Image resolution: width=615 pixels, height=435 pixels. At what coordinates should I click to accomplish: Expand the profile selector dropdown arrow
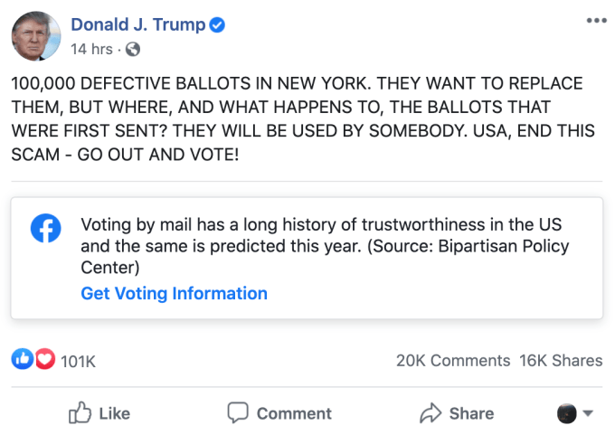588,414
